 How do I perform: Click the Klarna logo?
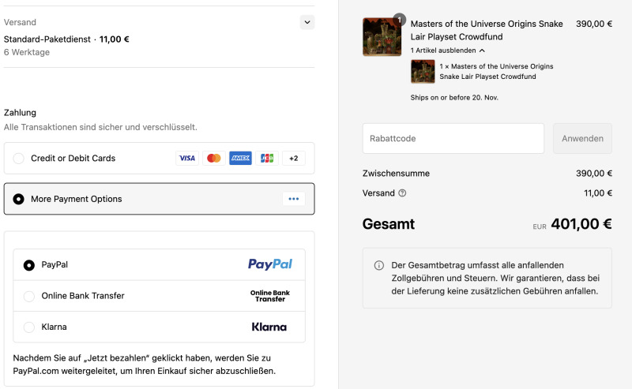tap(269, 327)
